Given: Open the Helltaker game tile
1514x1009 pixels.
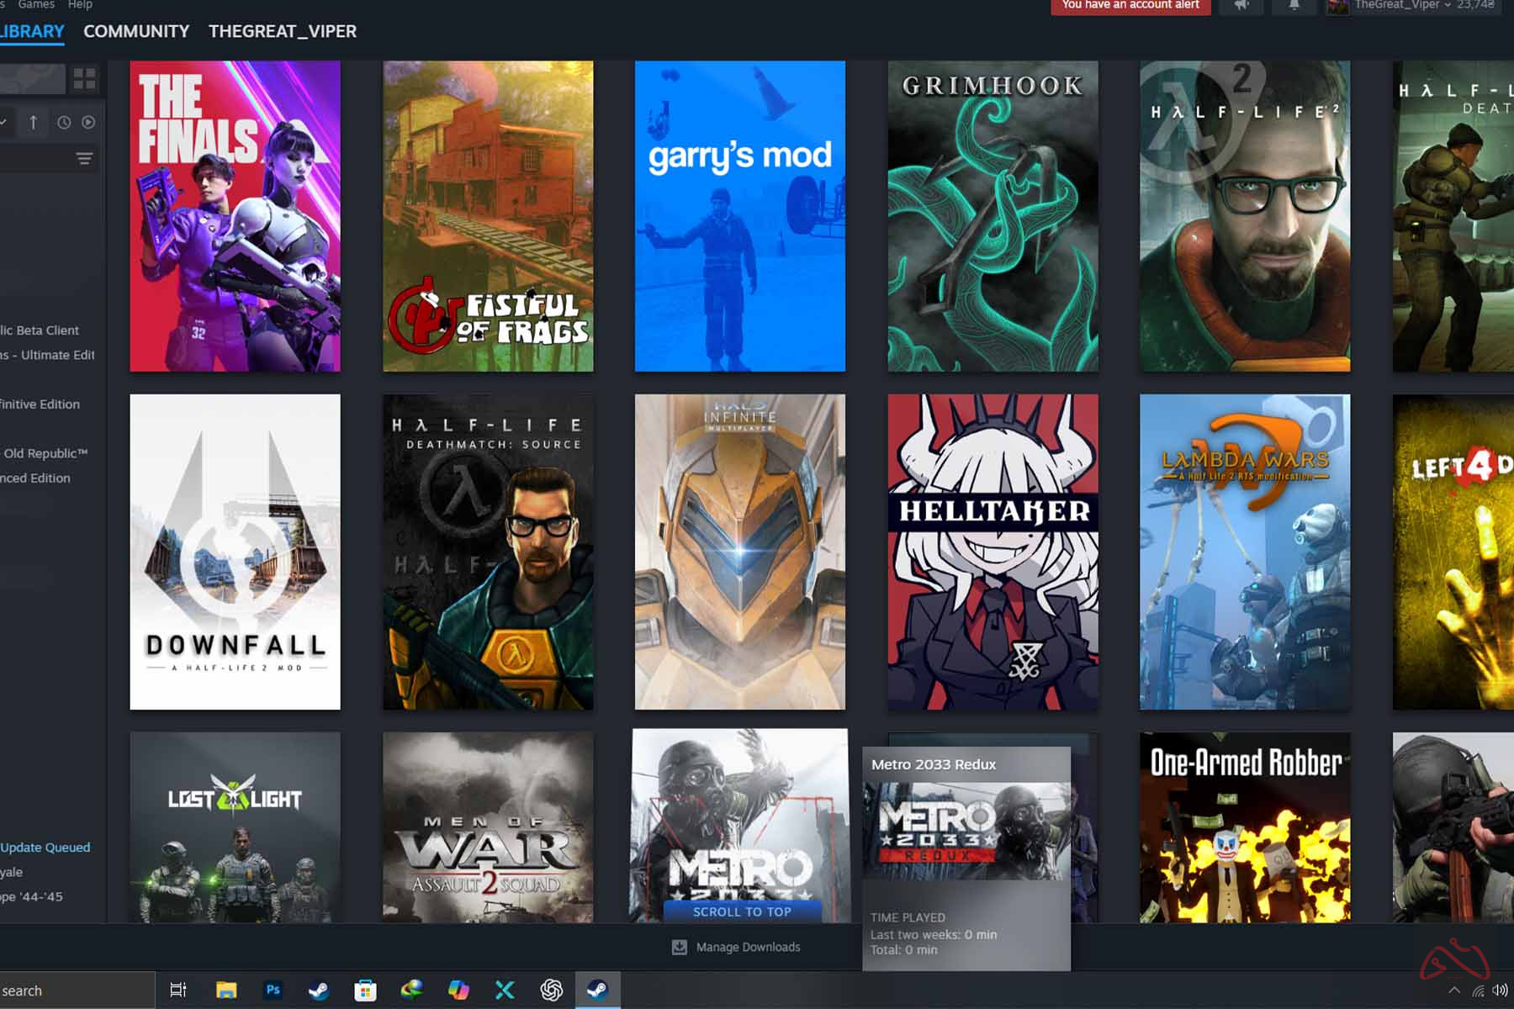Looking at the screenshot, I should 993,552.
